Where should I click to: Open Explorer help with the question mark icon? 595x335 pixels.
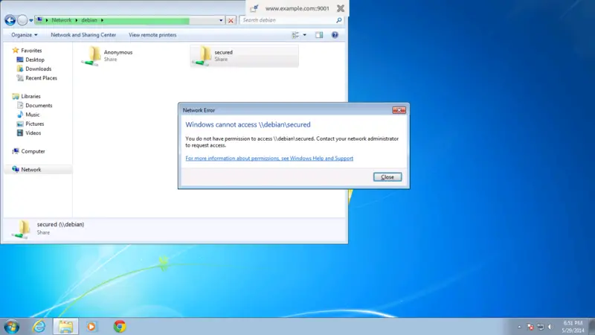tap(335, 35)
